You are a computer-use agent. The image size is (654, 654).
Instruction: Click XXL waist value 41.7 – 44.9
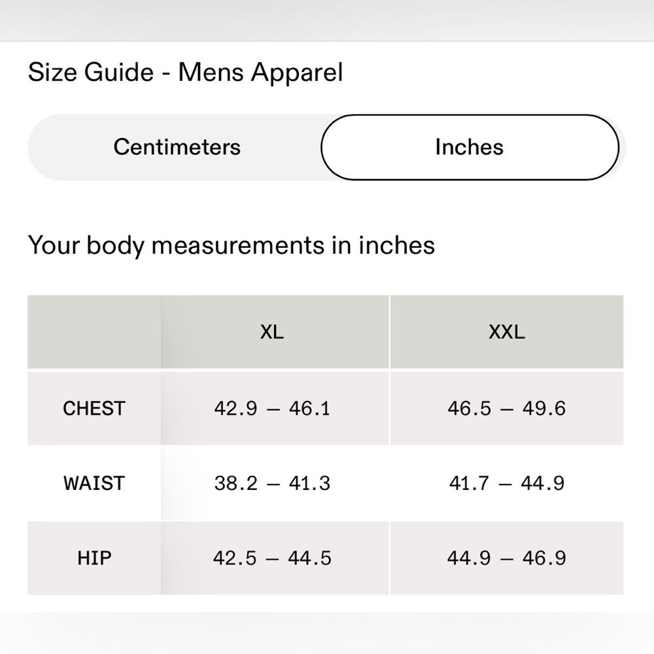tap(507, 483)
